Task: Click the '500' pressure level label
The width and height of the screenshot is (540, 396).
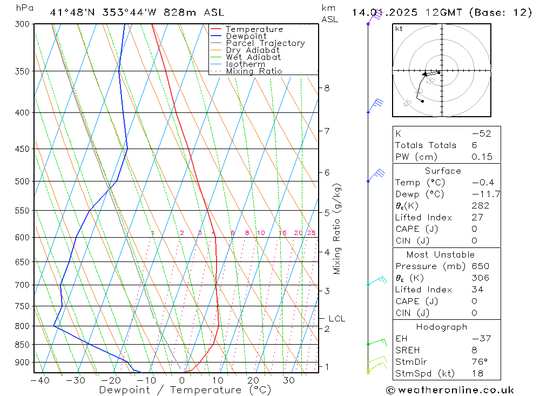Action: point(22,182)
